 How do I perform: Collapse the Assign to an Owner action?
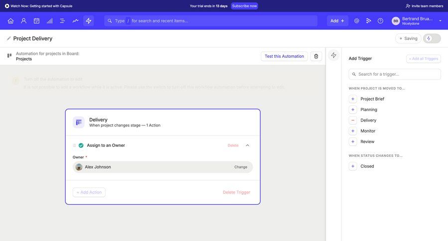pyautogui.click(x=247, y=145)
